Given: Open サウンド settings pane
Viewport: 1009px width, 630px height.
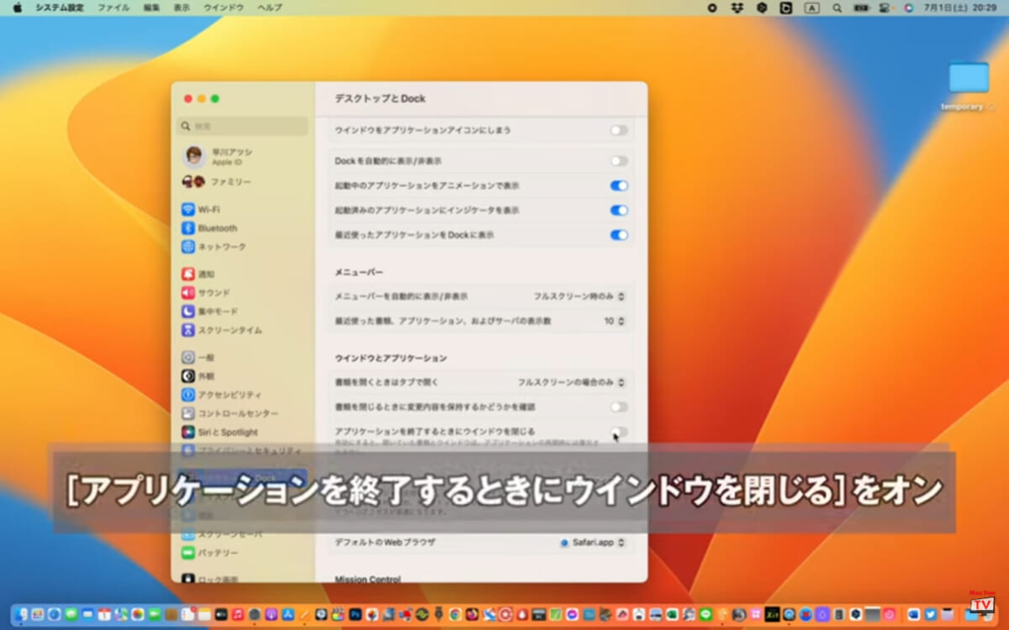Looking at the screenshot, I should (x=205, y=292).
